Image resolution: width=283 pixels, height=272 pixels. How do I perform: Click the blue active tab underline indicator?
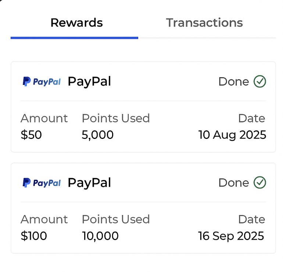[x=74, y=37]
